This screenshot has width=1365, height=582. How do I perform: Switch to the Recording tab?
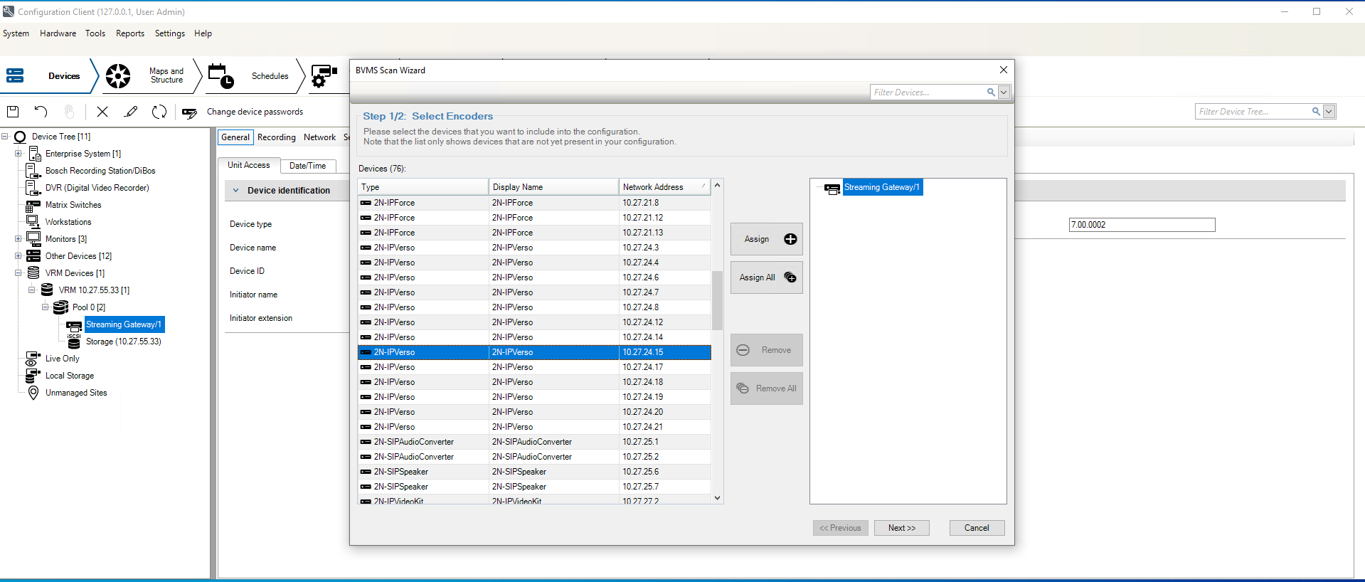(276, 137)
